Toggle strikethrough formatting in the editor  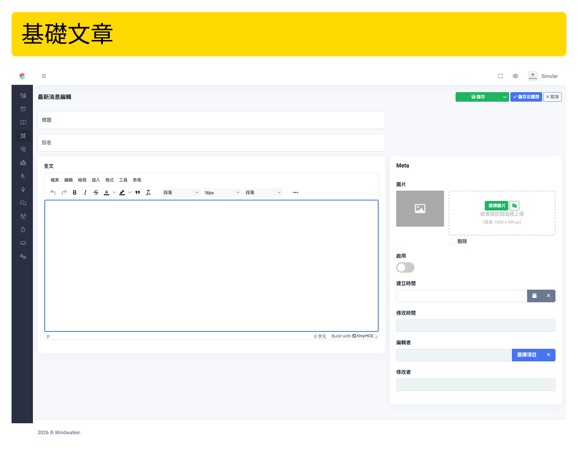(x=96, y=193)
